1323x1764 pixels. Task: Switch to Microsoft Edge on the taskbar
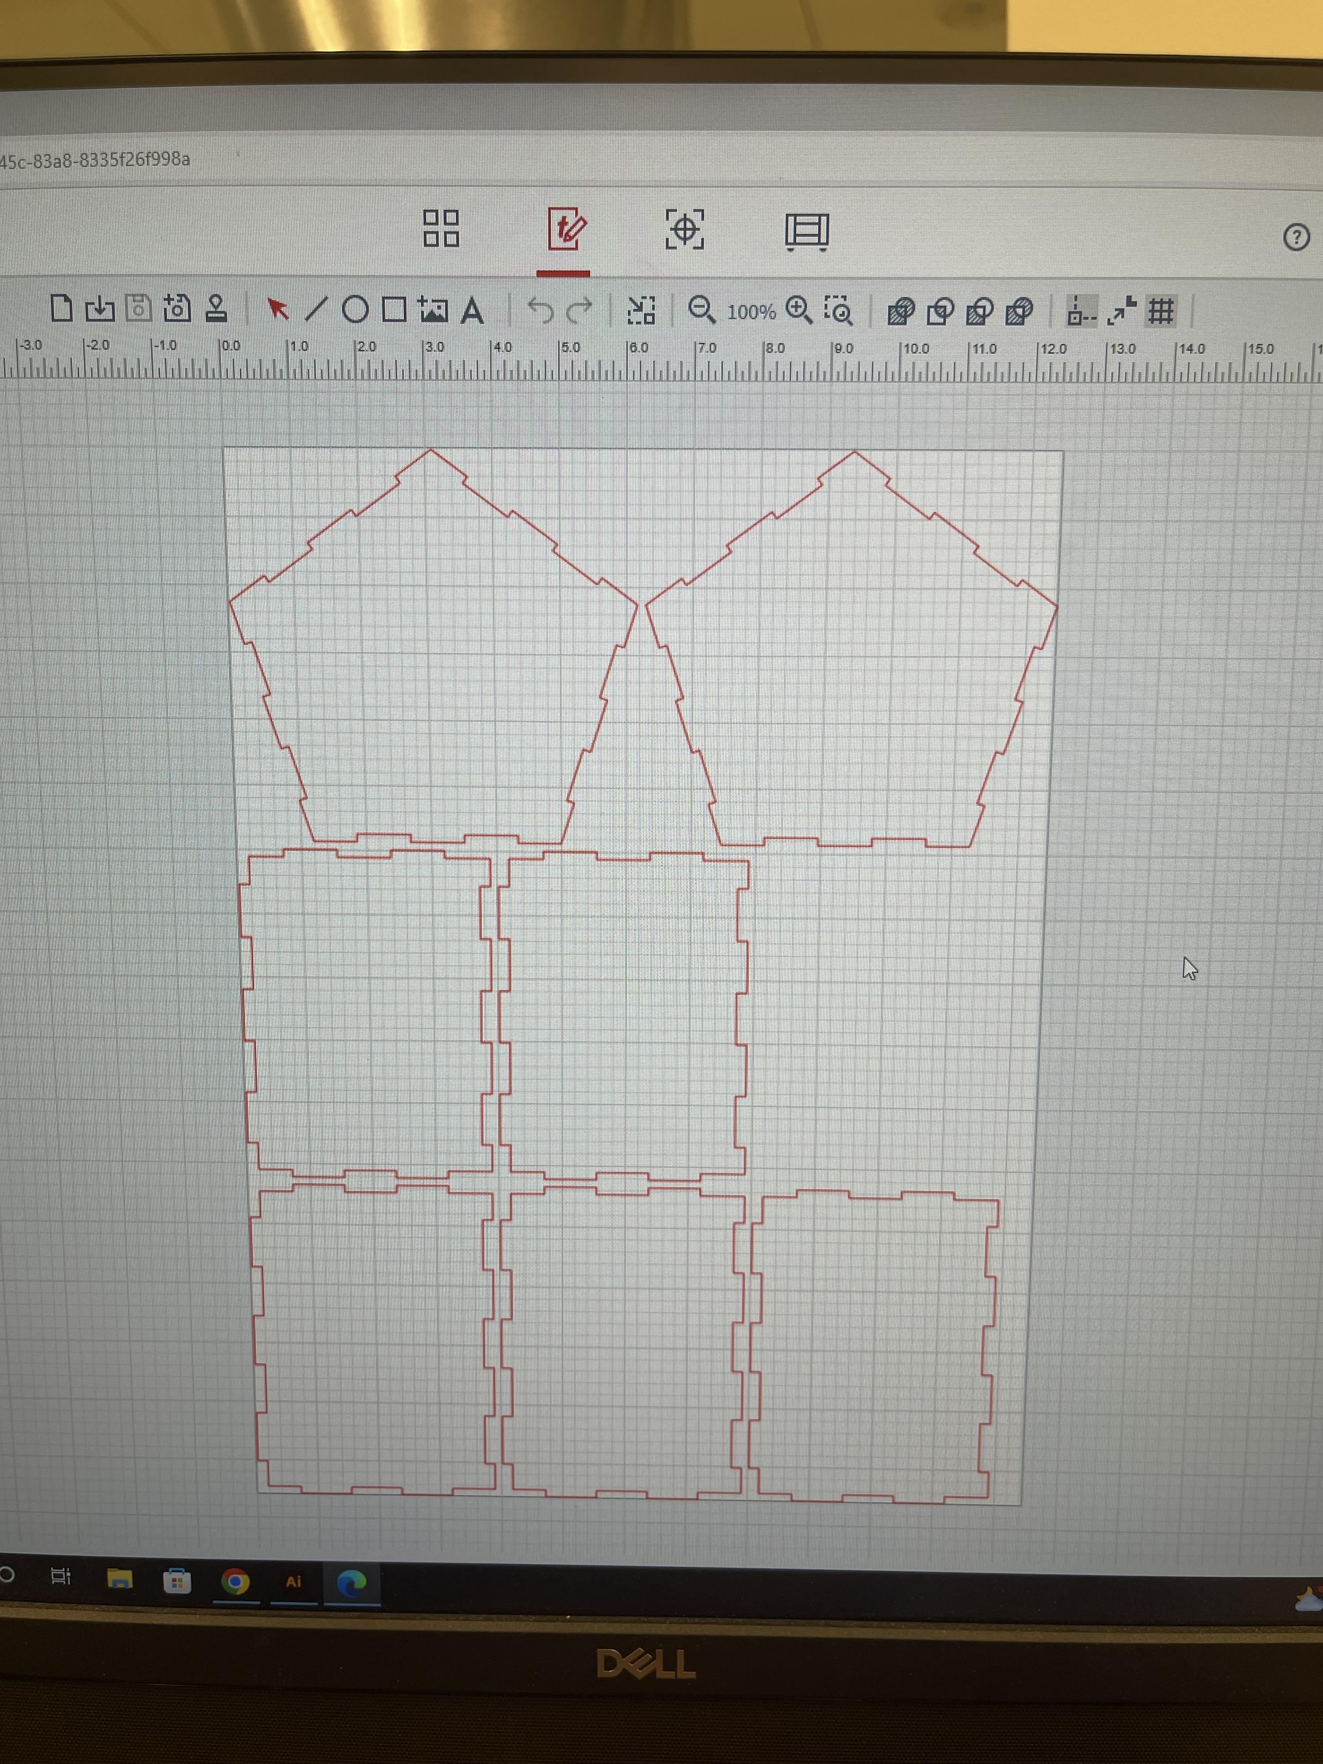pyautogui.click(x=352, y=1583)
